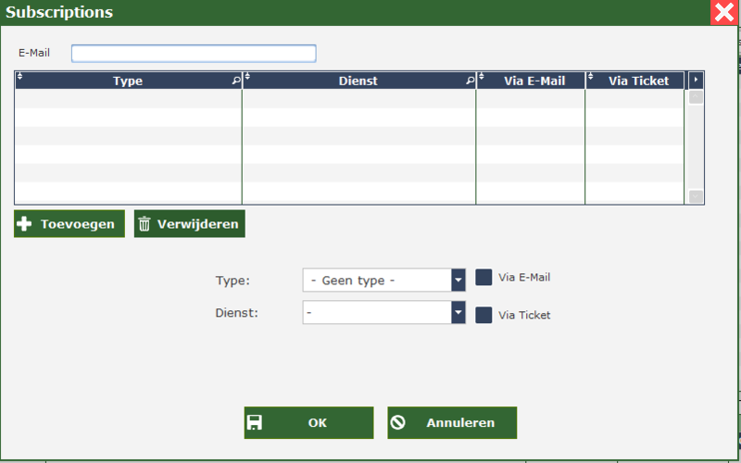Expand the Dienst dropdown list
Image resolution: width=741 pixels, height=463 pixels.
point(458,313)
